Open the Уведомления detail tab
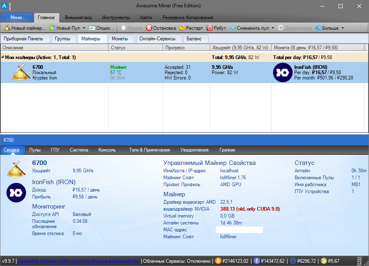The height and width of the screenshot is (266, 369). 194,150
